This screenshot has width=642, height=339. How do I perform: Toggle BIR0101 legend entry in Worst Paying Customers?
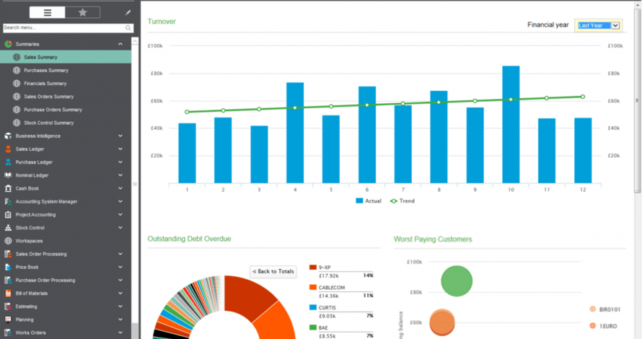tap(605, 309)
